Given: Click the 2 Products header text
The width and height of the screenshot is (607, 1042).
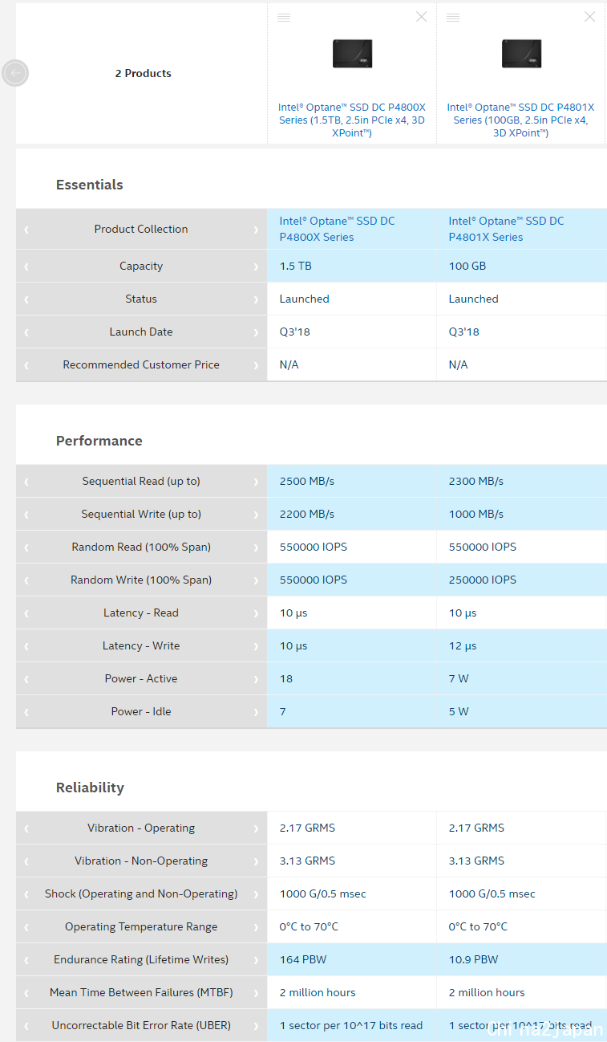Looking at the screenshot, I should coord(144,73).
